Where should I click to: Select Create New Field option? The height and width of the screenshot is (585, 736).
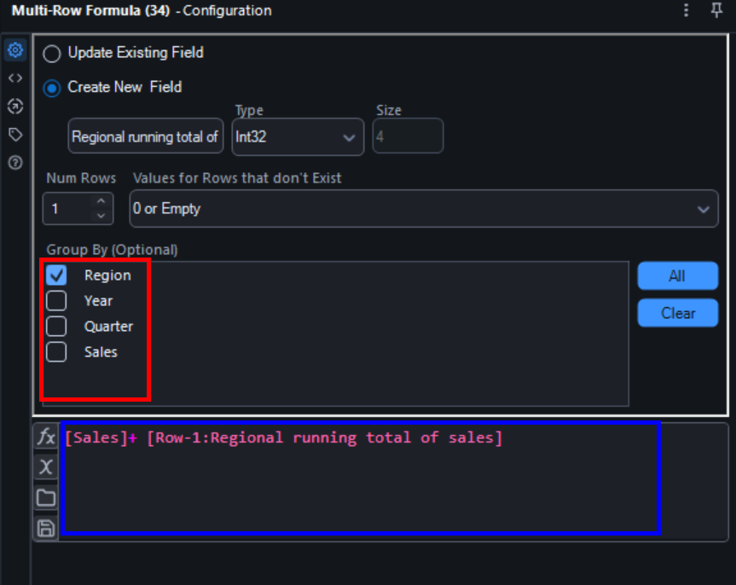coord(52,89)
